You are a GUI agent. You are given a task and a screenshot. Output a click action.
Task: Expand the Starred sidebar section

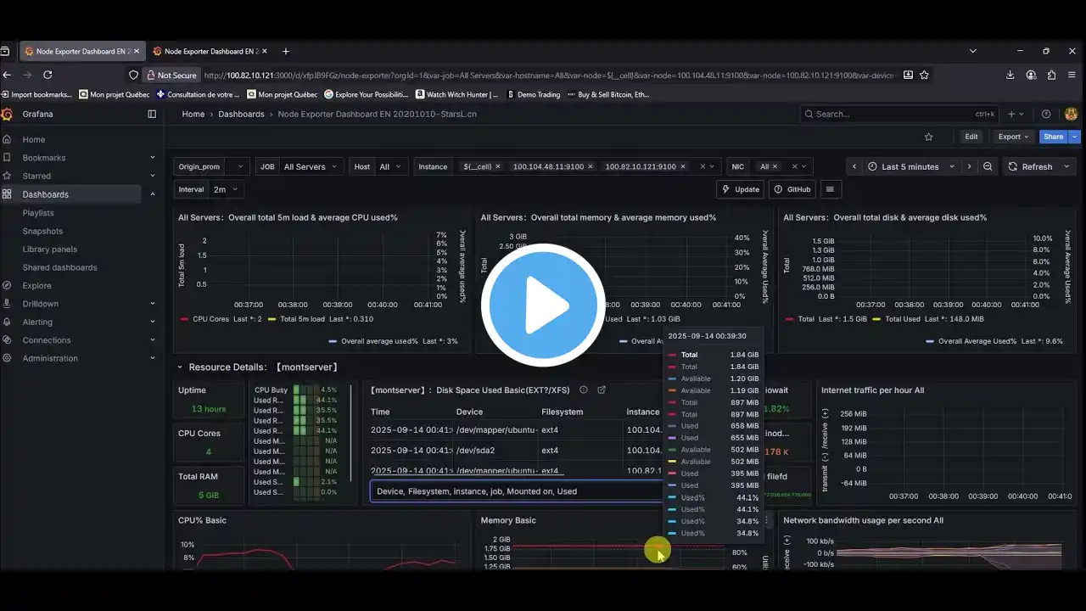coord(153,176)
